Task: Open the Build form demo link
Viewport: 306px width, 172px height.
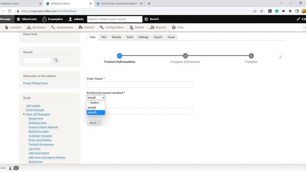Action: click(x=39, y=131)
